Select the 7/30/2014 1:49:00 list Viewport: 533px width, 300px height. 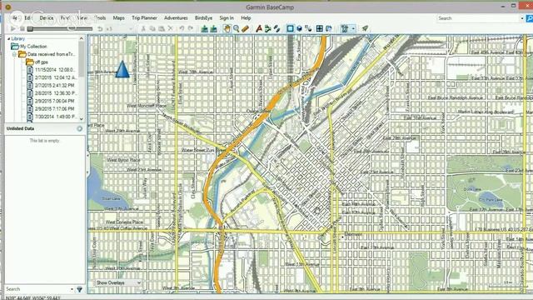pos(52,117)
